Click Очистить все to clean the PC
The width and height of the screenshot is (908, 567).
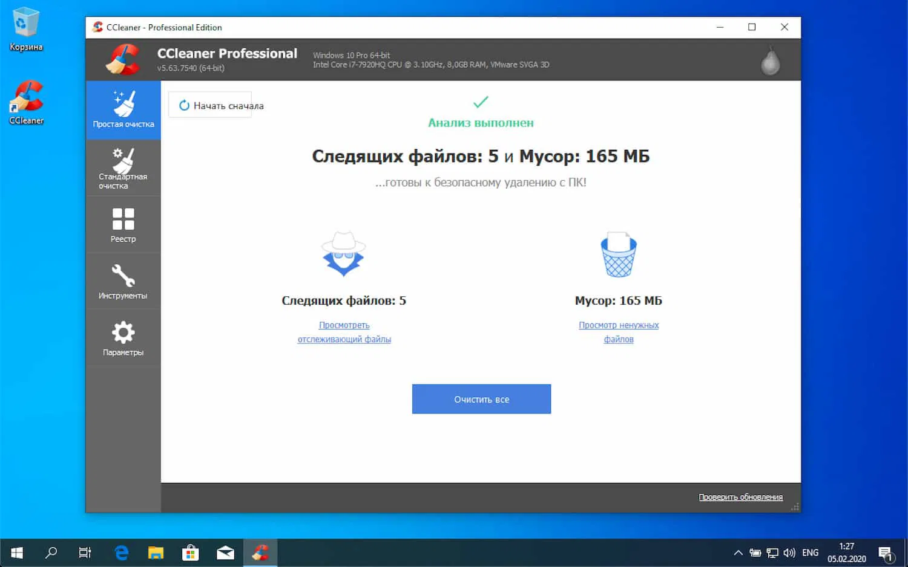481,399
